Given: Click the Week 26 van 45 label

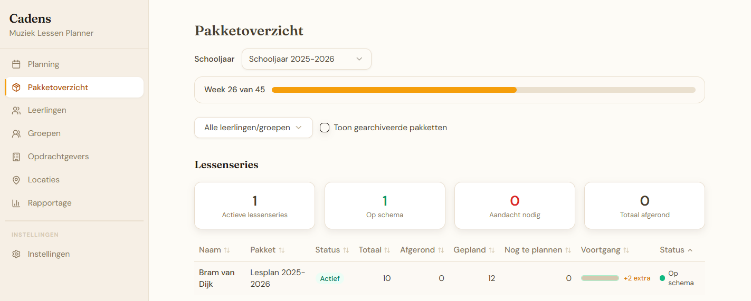Looking at the screenshot, I should click(x=235, y=90).
